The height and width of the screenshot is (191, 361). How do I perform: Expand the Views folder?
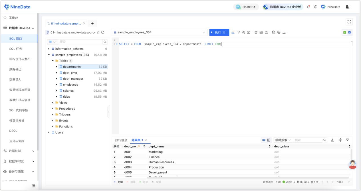point(53,103)
